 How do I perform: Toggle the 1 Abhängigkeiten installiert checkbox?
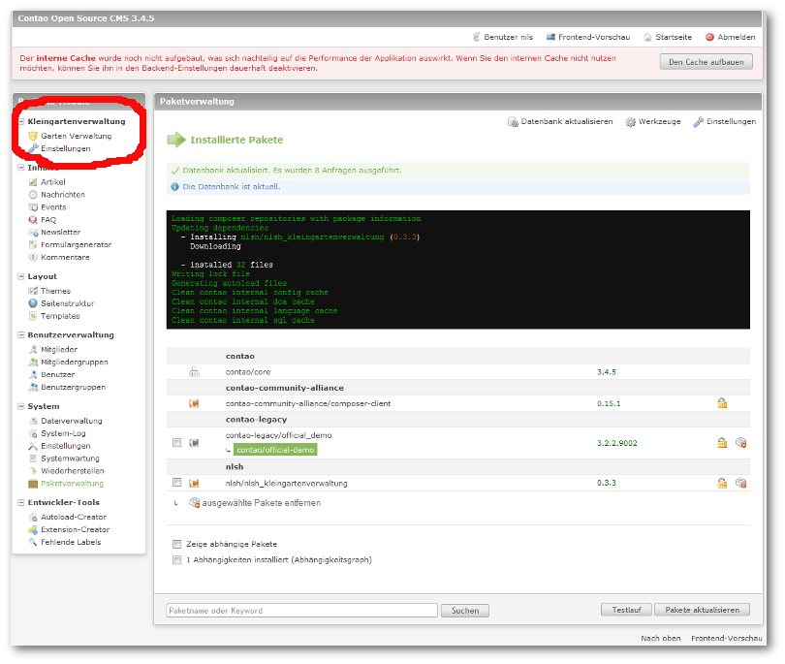click(176, 560)
